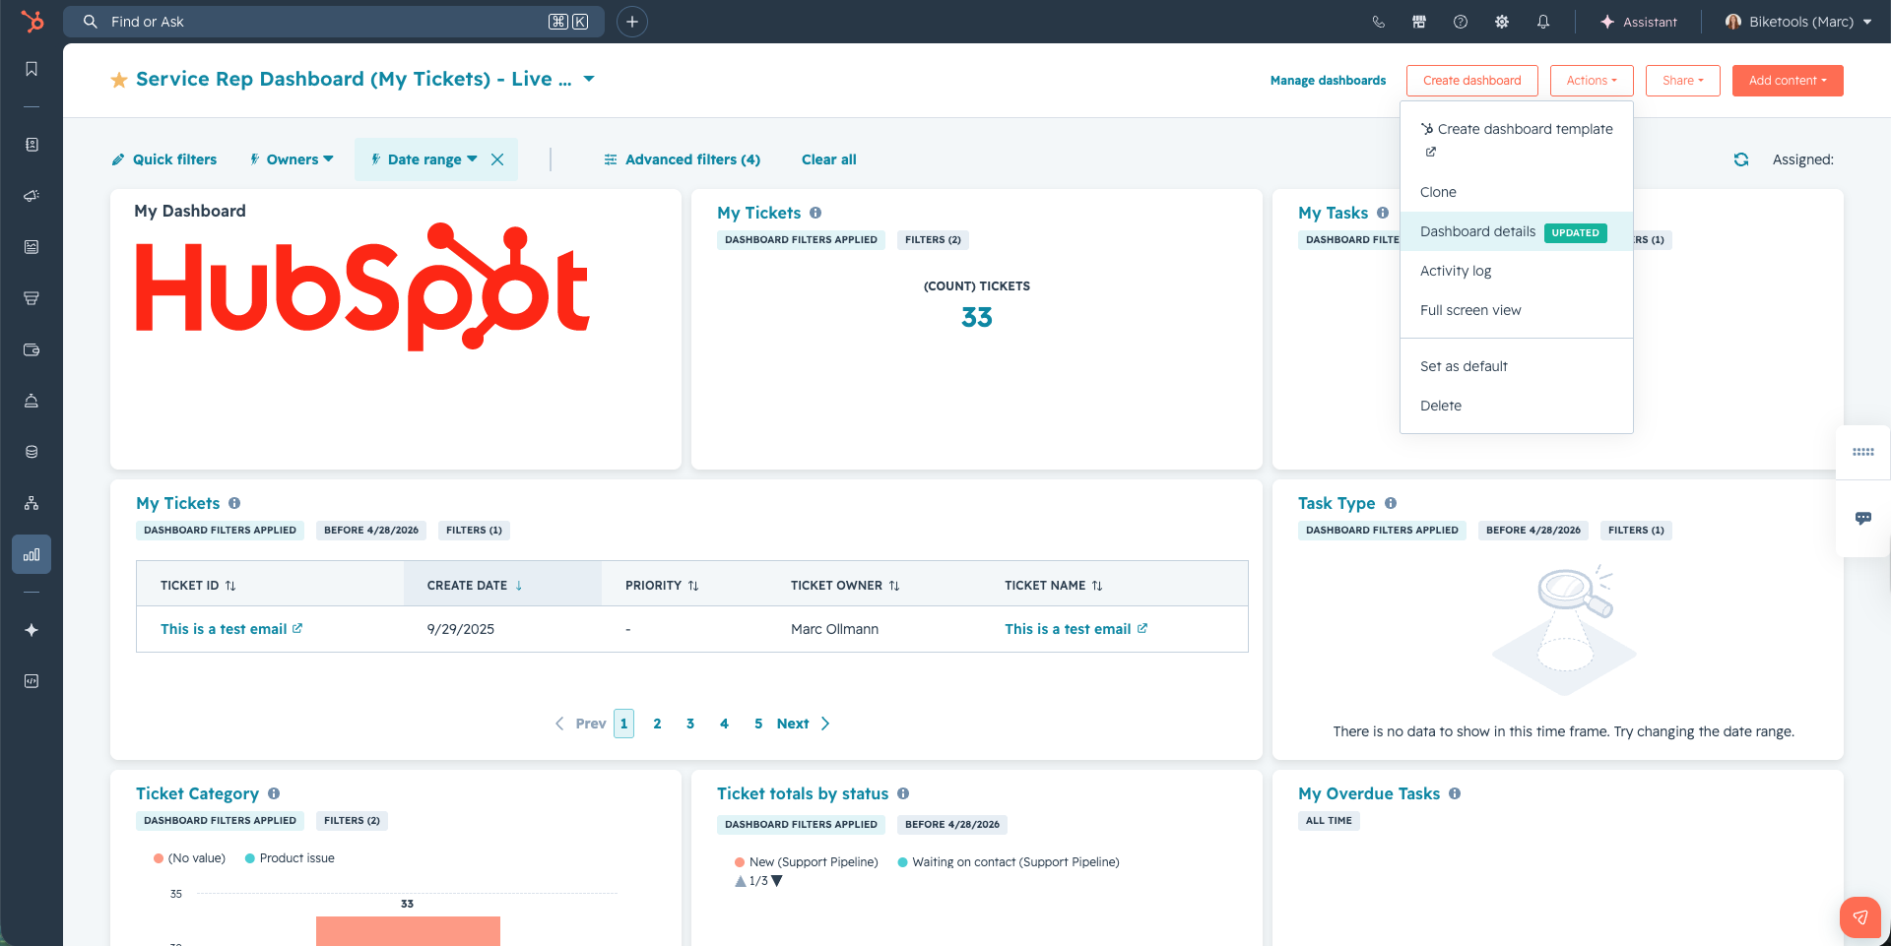
Task: Open the megaphone Marketing icon in sidebar
Action: (32, 196)
